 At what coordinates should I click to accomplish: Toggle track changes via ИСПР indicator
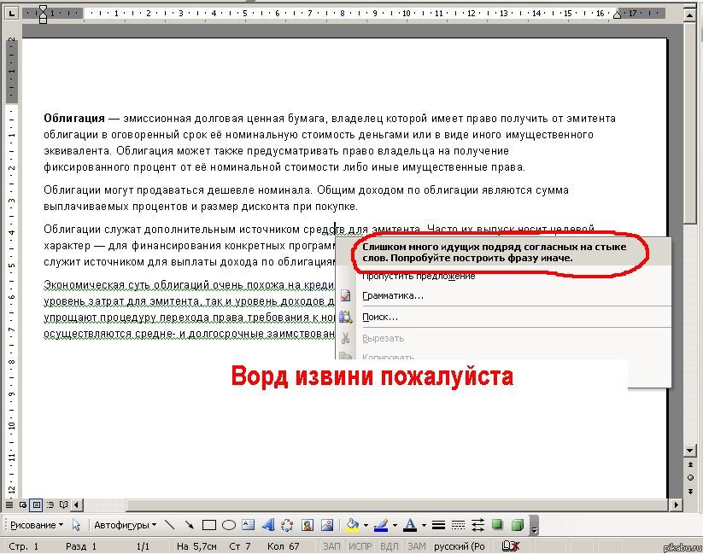[x=360, y=546]
